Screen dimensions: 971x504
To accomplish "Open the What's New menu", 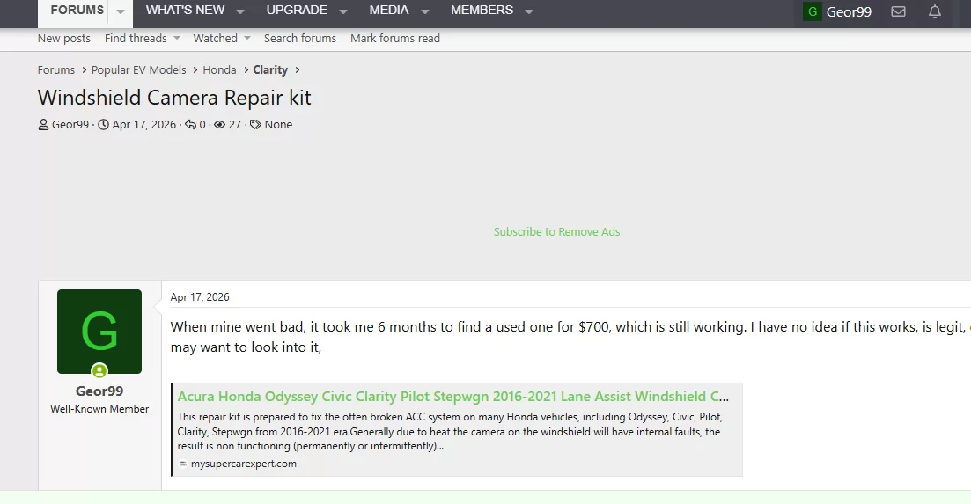I will (185, 11).
